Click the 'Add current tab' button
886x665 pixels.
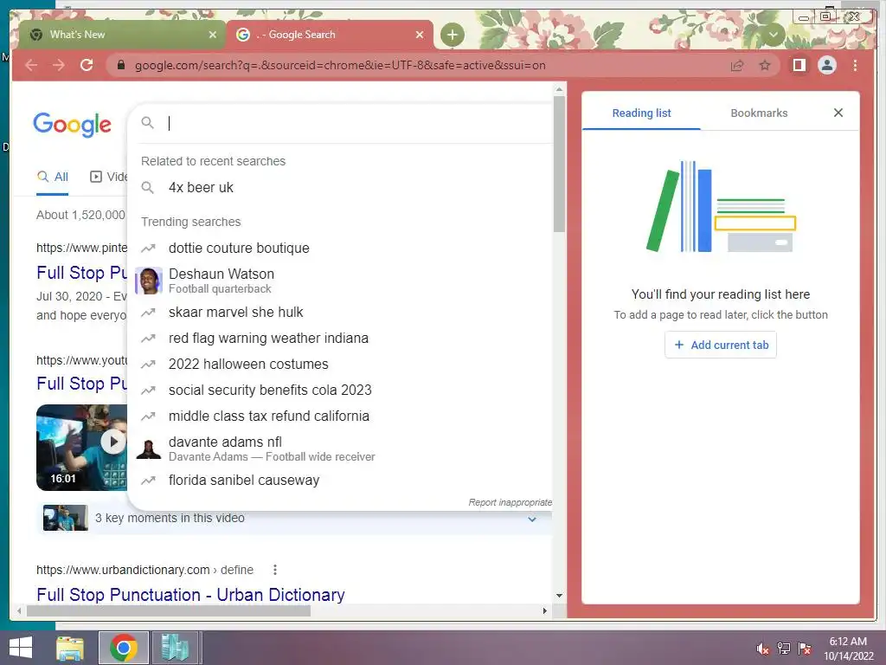tap(721, 345)
